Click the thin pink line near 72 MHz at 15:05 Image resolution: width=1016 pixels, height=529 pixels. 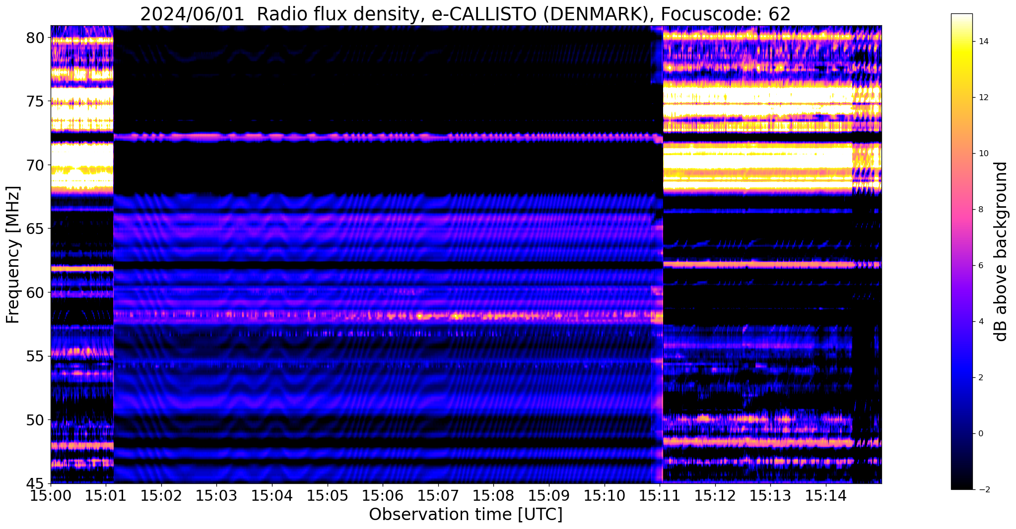click(x=328, y=137)
